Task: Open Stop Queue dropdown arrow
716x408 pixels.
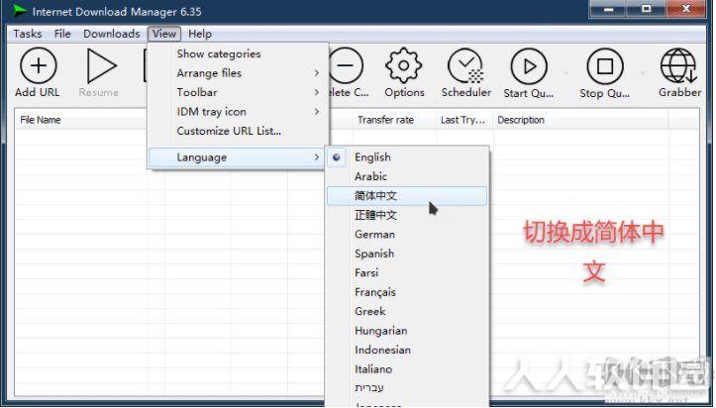Action: click(643, 73)
